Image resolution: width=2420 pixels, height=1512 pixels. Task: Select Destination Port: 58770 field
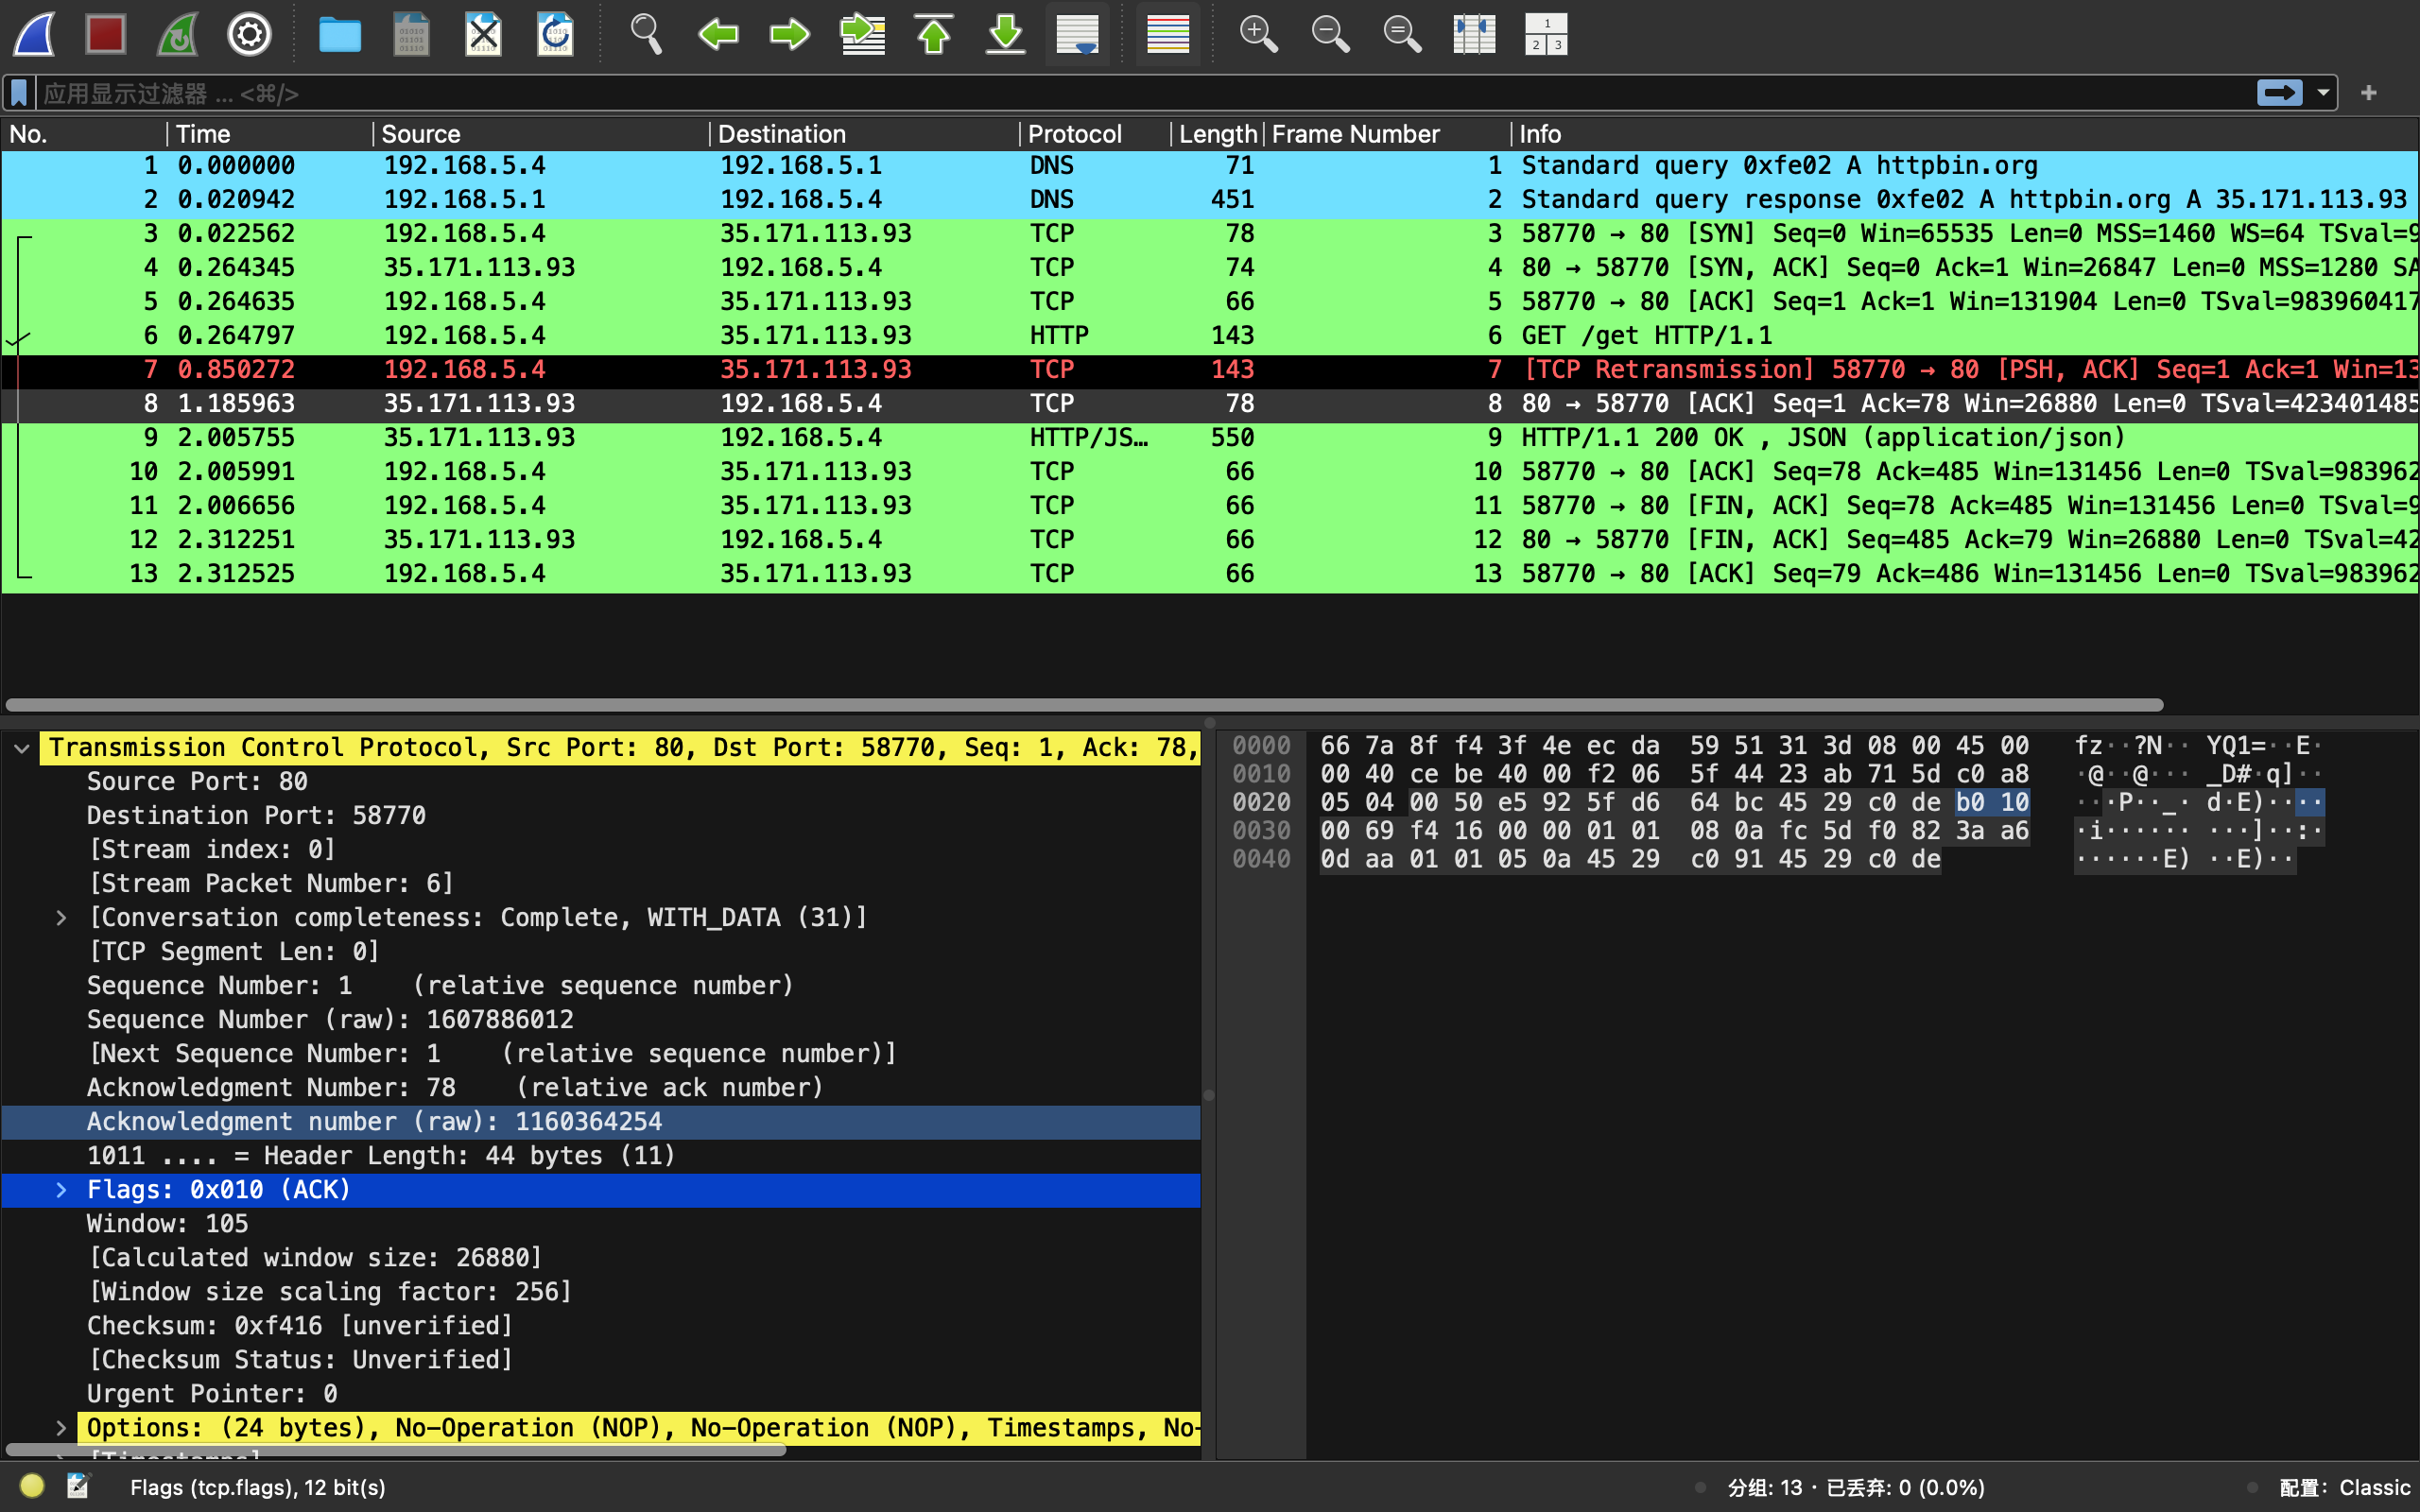click(600, 816)
